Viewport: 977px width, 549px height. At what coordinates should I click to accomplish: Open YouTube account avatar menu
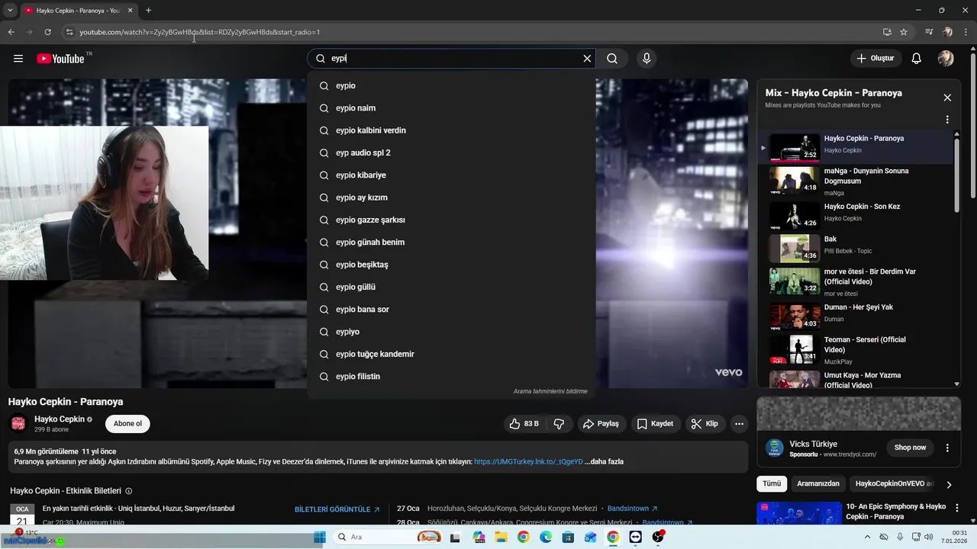(946, 59)
